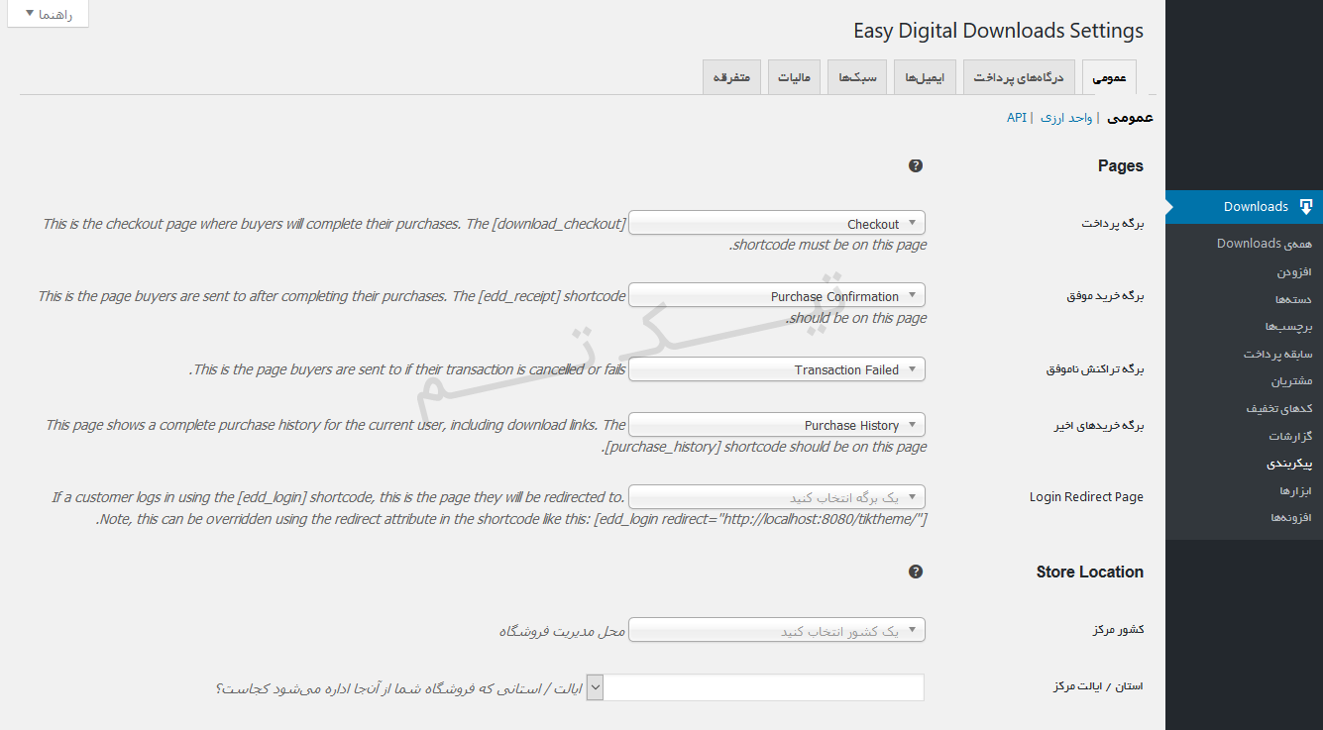The image size is (1323, 730).
Task: Open مشتریان in the sidebar
Action: coord(1291,381)
